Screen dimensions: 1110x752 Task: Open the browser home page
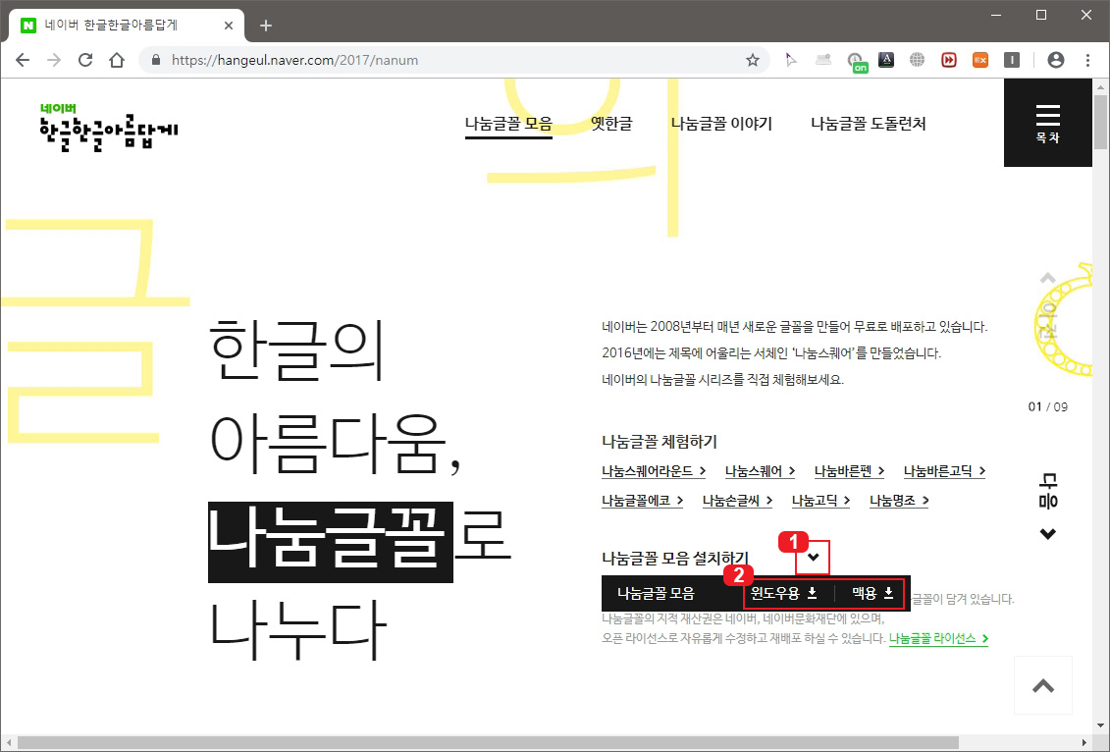pos(117,60)
